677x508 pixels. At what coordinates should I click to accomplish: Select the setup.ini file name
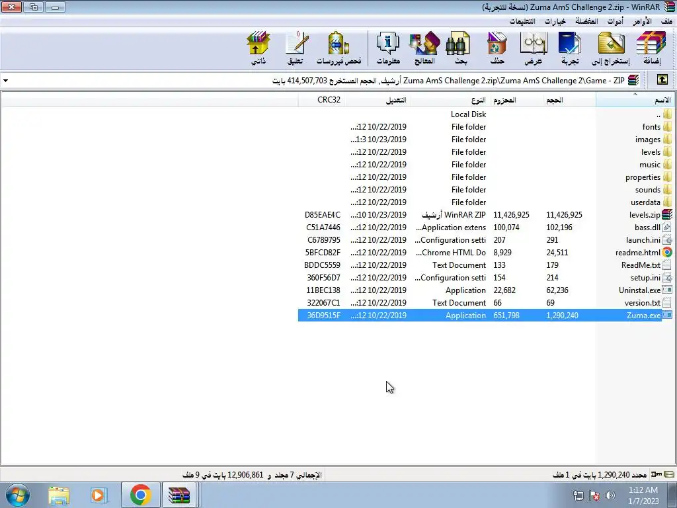tap(645, 277)
